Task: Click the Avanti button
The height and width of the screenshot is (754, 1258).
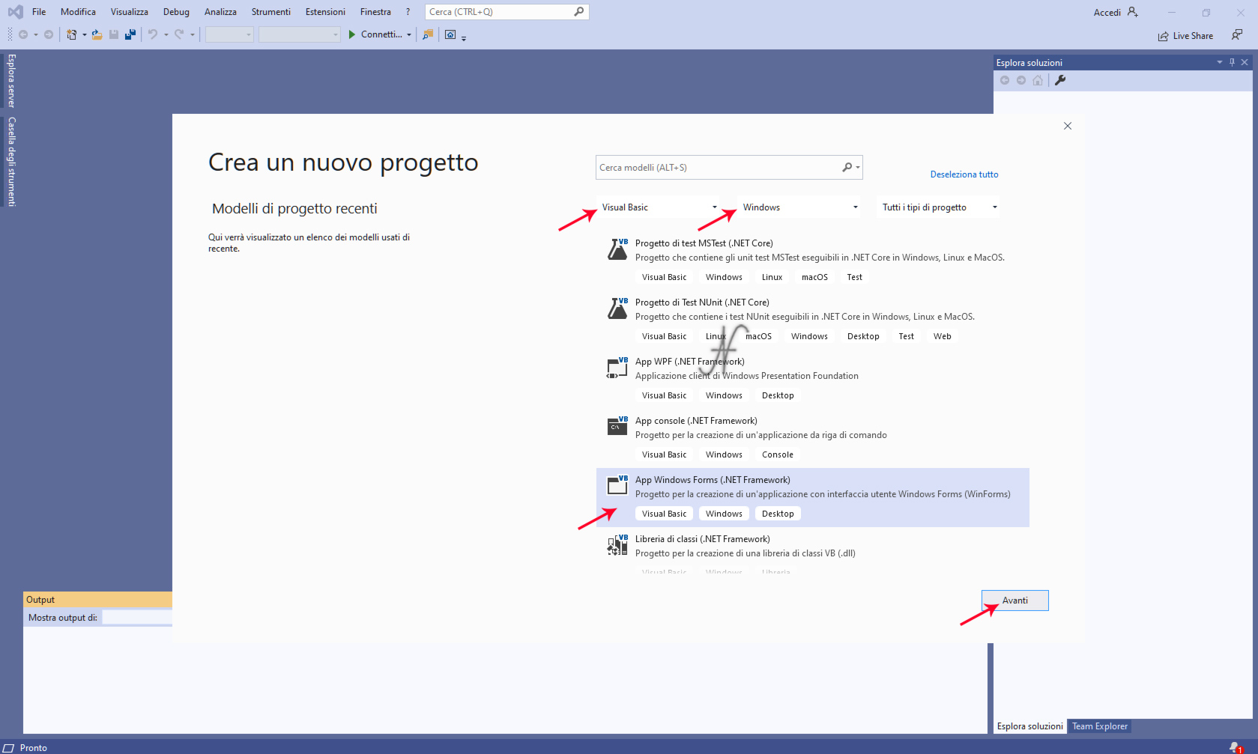Action: pyautogui.click(x=1014, y=601)
